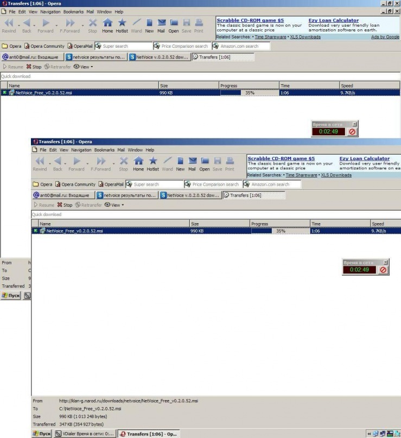This screenshot has height=438, width=401.
Task: Switch to the netvoice результаты tab in the back window
Action: pos(96,57)
